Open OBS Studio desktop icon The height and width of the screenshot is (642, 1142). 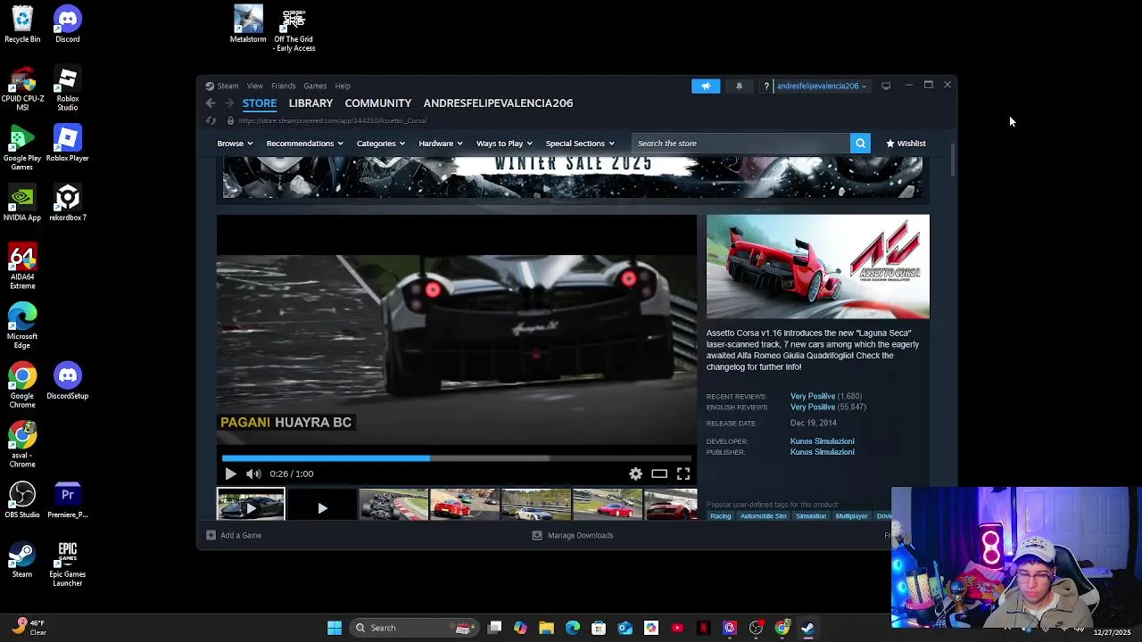tap(22, 500)
